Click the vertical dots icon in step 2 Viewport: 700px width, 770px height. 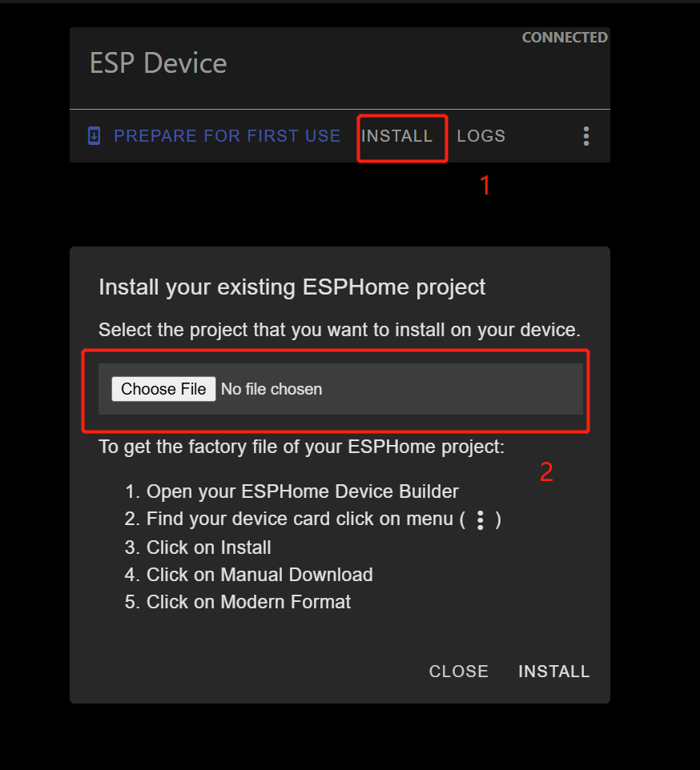tap(481, 520)
